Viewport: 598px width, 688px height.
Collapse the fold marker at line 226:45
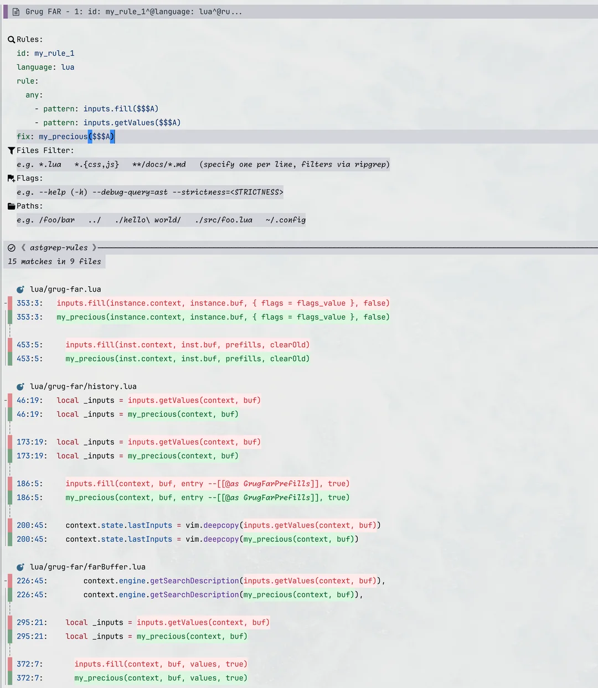5,581
